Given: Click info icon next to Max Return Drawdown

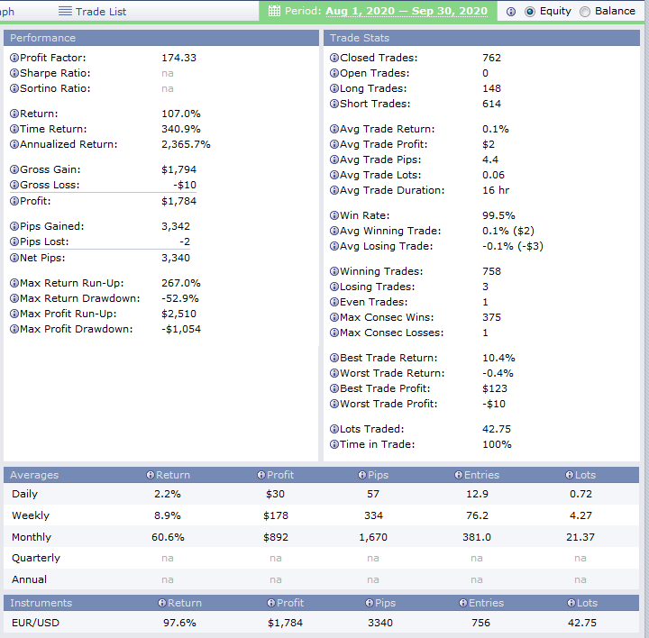Looking at the screenshot, I should 14,298.
